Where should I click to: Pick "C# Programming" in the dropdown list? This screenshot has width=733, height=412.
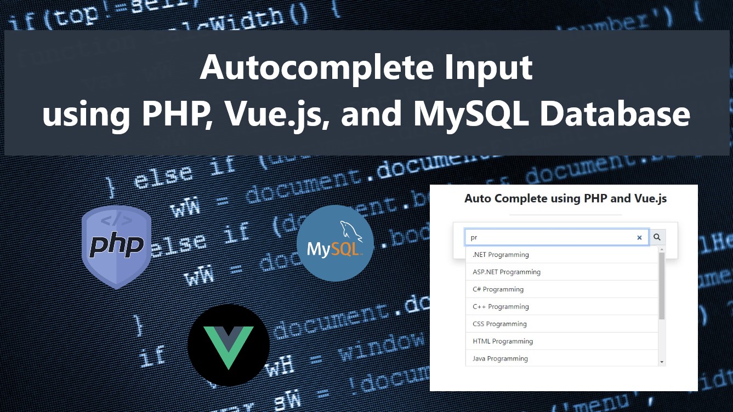tap(497, 289)
